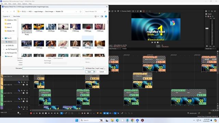Pause playback in the timeline transport bar
This screenshot has height=123, width=219.
(x=43, y=113)
